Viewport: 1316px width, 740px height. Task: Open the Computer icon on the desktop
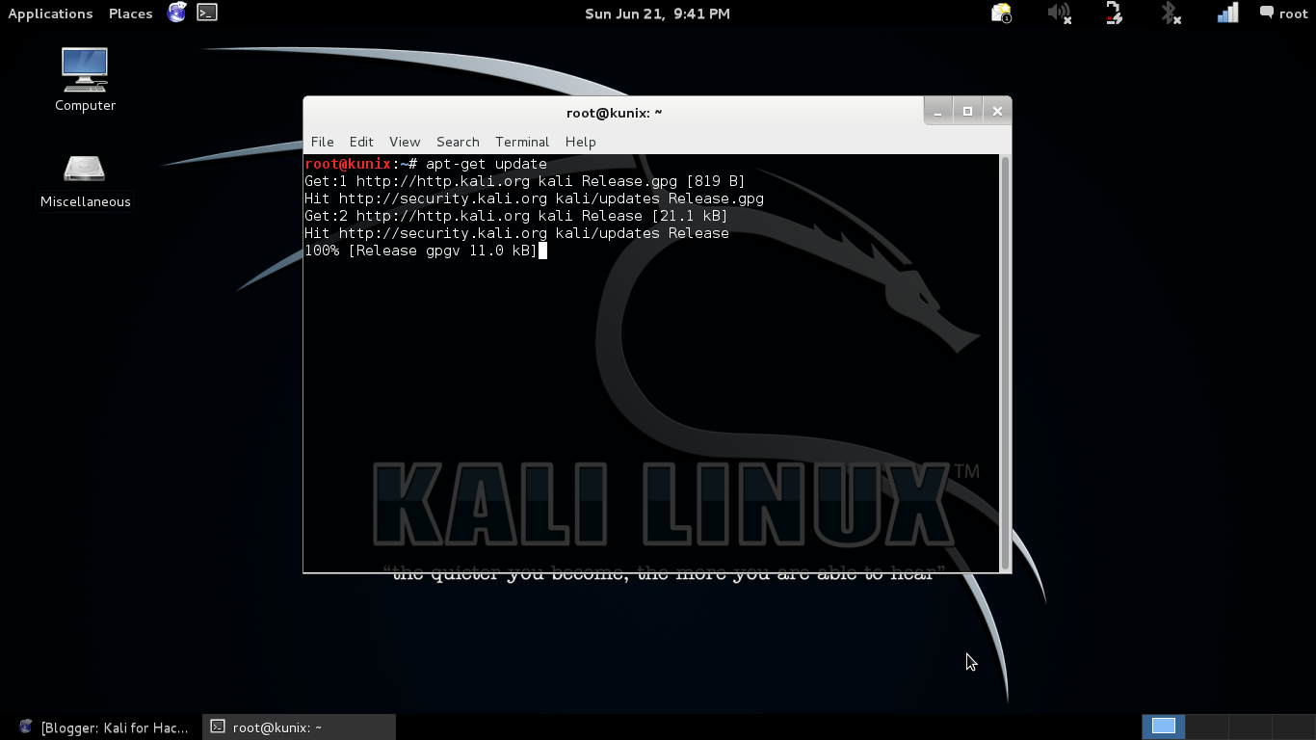[84, 77]
